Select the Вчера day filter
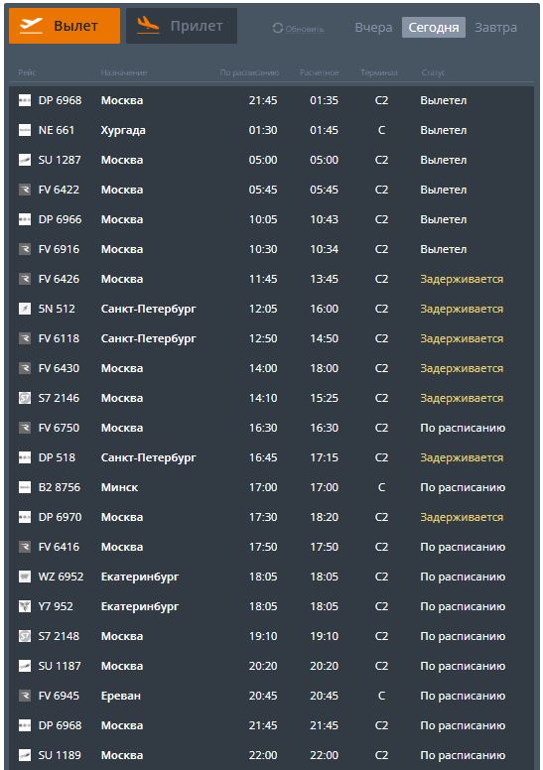Screen dimensions: 543x770 click(x=373, y=28)
